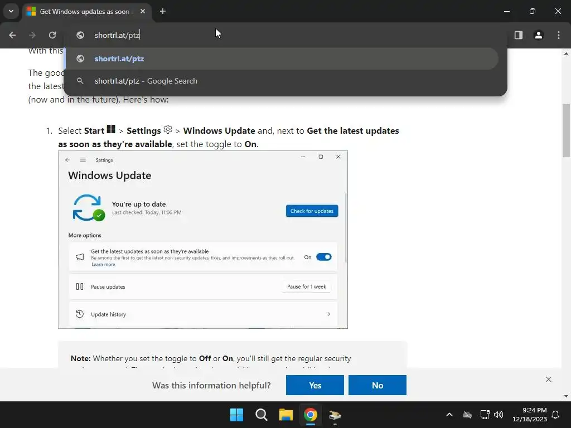Open Windows Search from the taskbar
Image resolution: width=571 pixels, height=428 pixels.
261,415
